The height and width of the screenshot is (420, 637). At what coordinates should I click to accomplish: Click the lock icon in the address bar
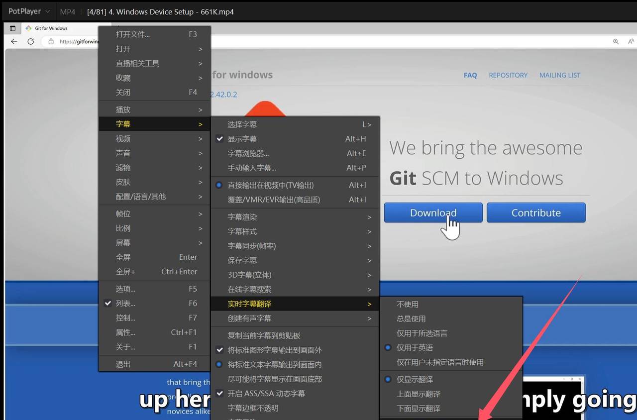51,41
